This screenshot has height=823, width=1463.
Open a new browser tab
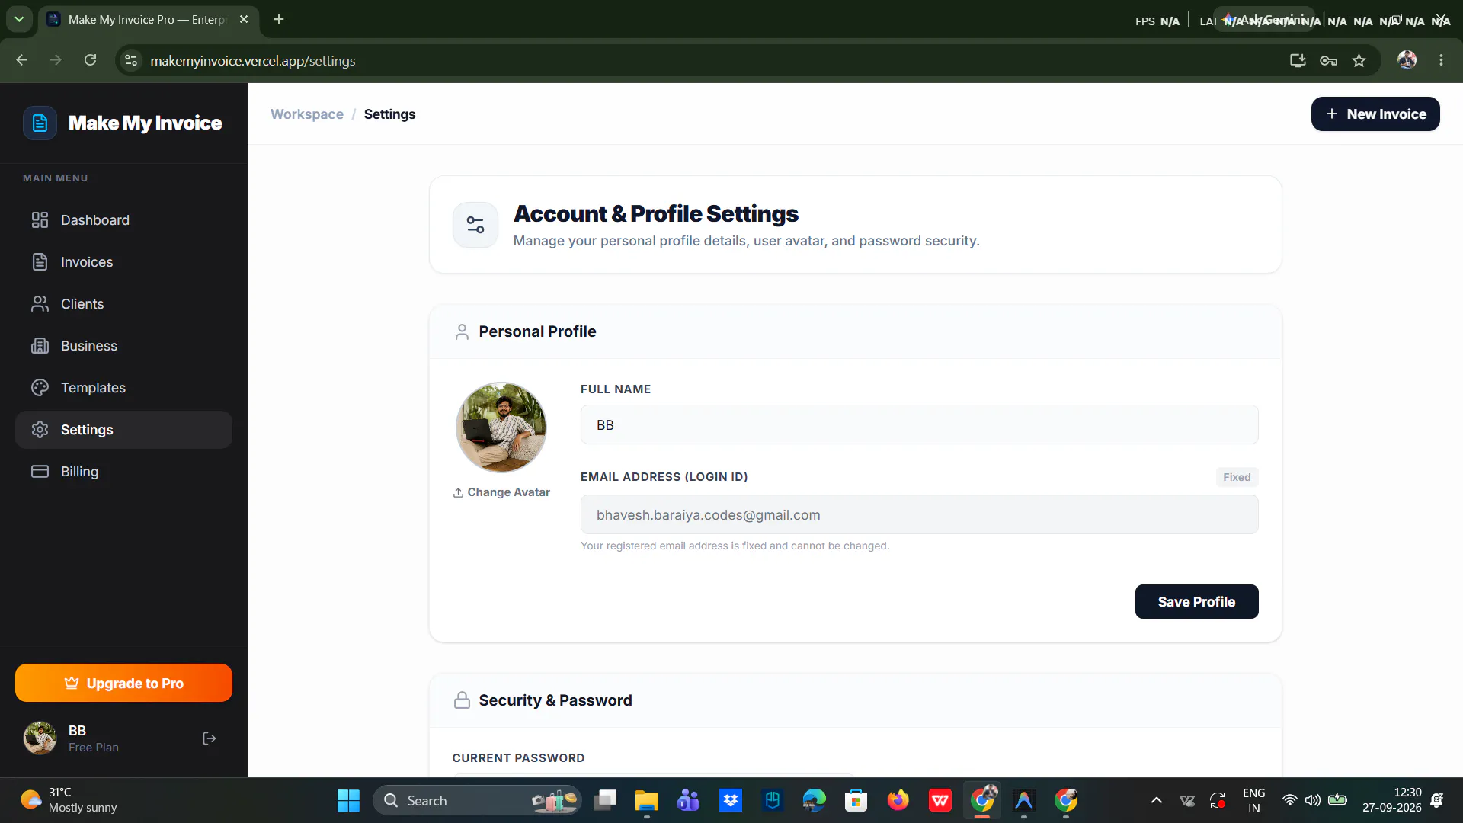(x=279, y=19)
